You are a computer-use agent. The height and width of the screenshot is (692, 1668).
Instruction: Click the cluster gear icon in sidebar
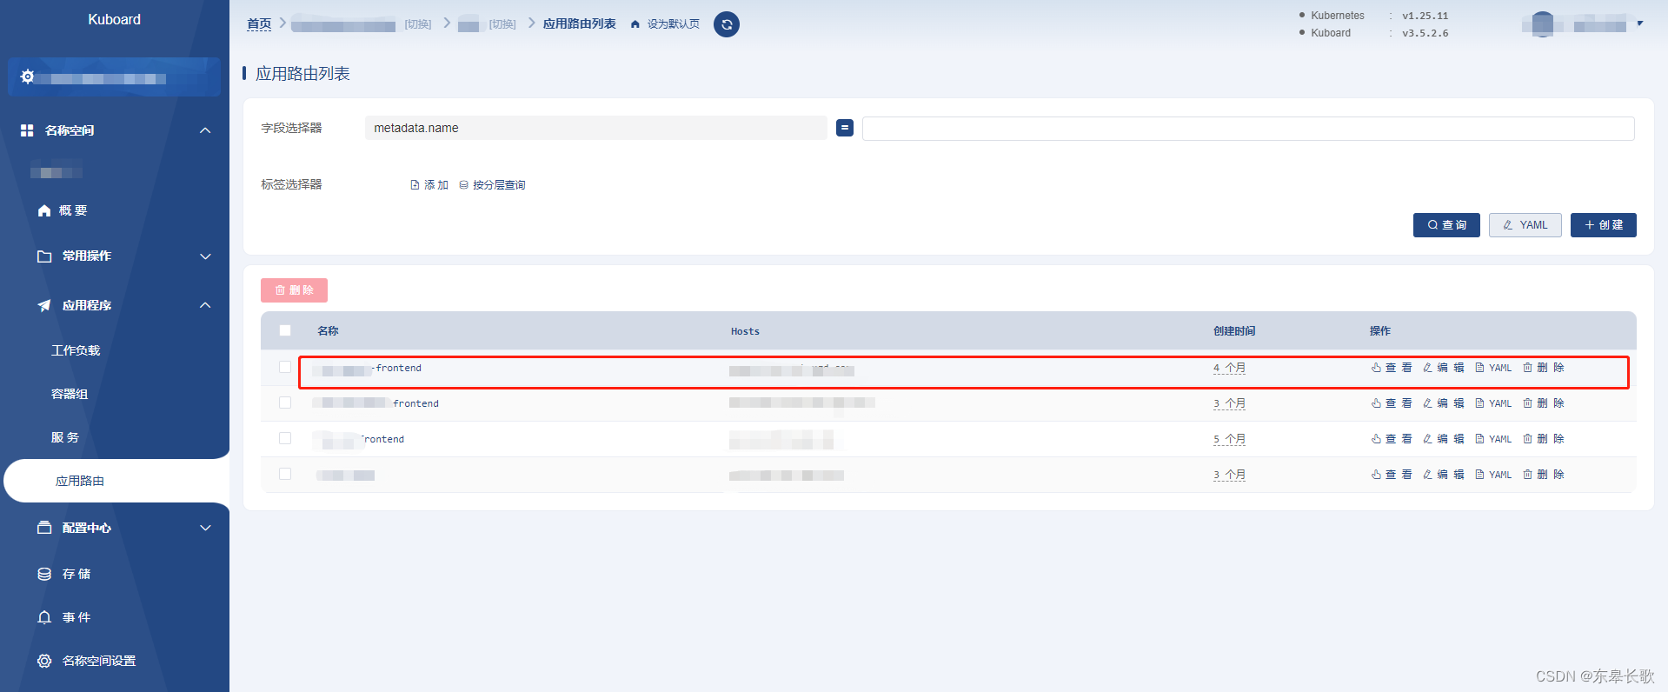[27, 77]
